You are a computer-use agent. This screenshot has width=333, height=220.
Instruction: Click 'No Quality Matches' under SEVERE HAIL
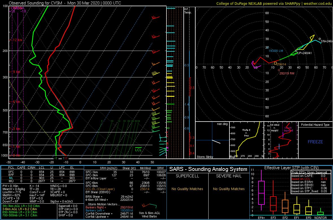pyautogui.click(x=229, y=189)
